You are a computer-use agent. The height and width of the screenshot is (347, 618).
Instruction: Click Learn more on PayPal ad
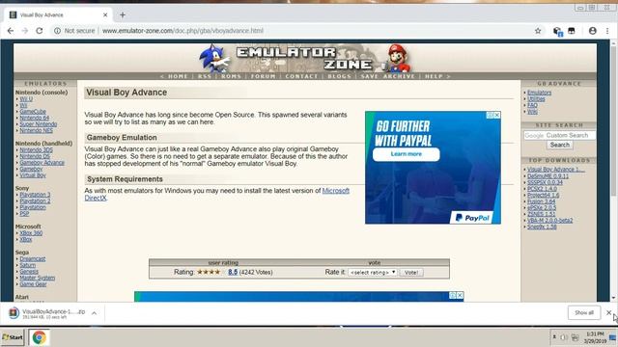click(406, 154)
